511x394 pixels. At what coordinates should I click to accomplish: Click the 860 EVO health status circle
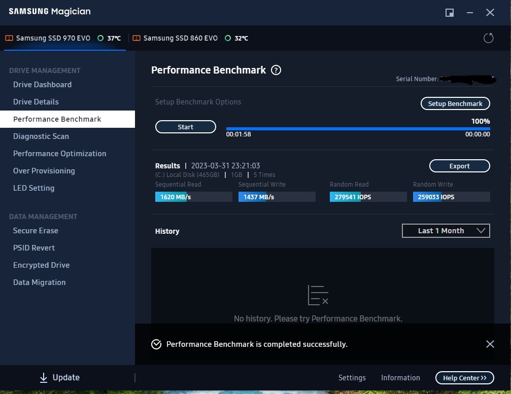[228, 38]
